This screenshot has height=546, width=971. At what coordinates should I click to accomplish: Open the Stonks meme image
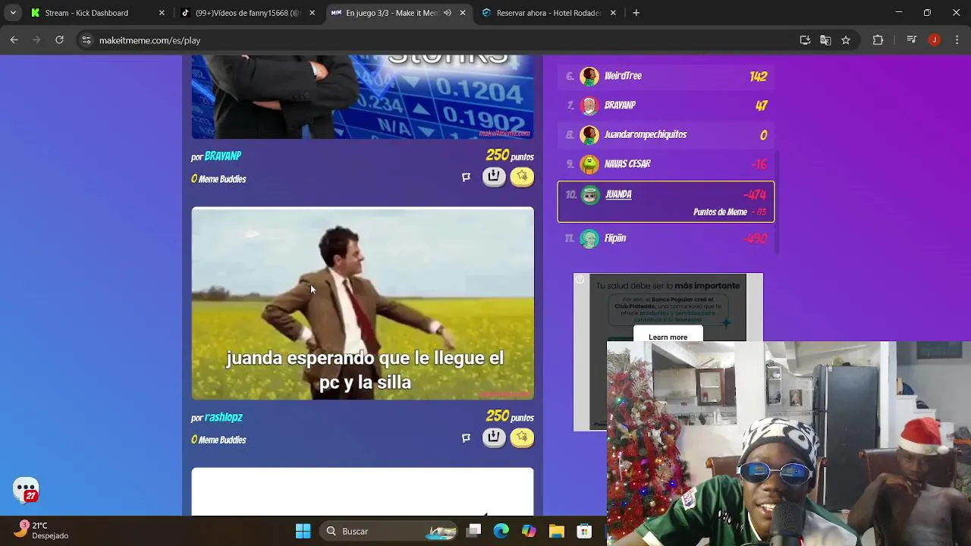pos(363,96)
